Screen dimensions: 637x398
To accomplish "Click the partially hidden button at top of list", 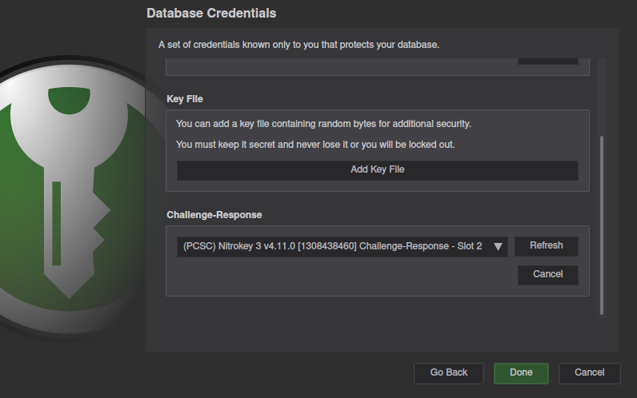I will tap(548, 62).
